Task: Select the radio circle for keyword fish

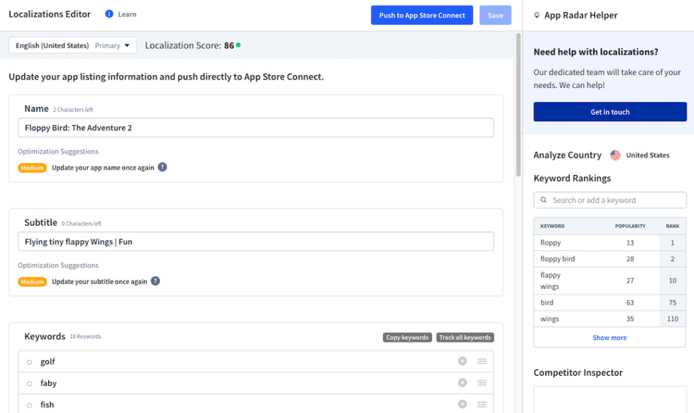Action: 29,406
